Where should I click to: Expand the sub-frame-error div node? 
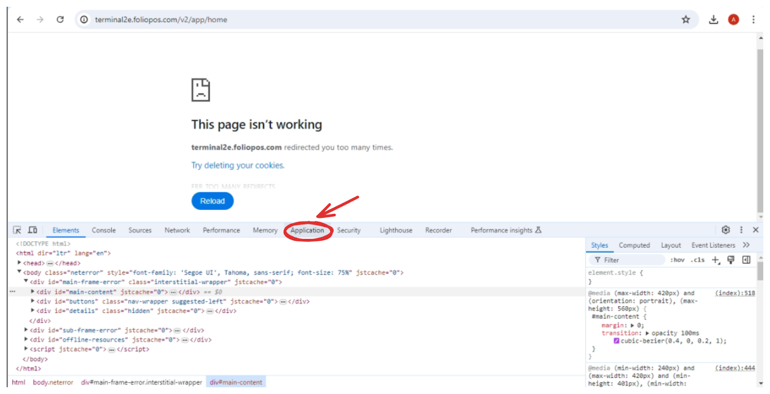26,330
